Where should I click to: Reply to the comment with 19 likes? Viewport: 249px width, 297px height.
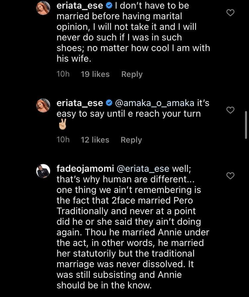pos(132,74)
